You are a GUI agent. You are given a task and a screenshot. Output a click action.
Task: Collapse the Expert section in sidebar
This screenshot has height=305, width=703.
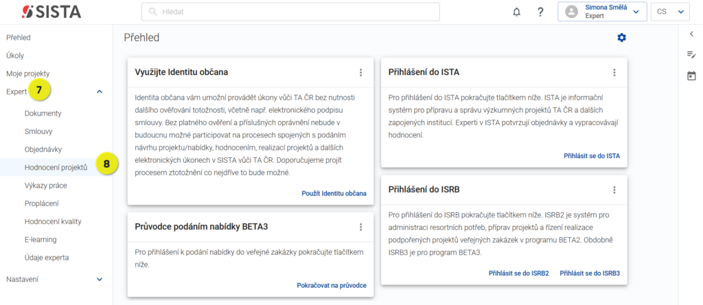tap(100, 91)
